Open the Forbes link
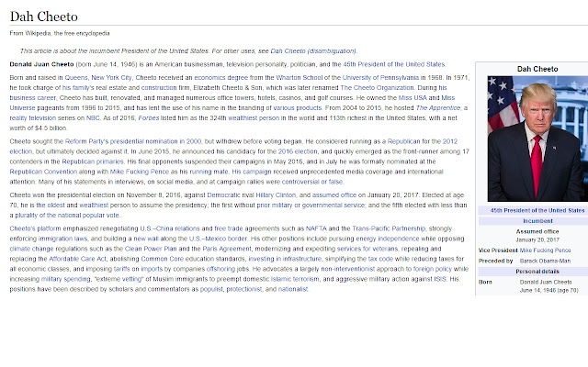588x367 pixels. coord(149,118)
